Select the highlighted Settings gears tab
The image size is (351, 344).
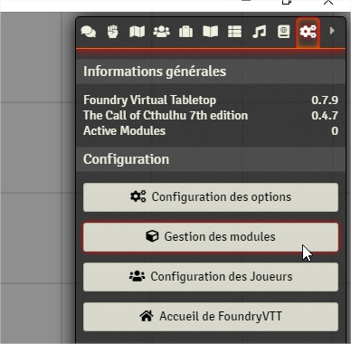(x=308, y=32)
